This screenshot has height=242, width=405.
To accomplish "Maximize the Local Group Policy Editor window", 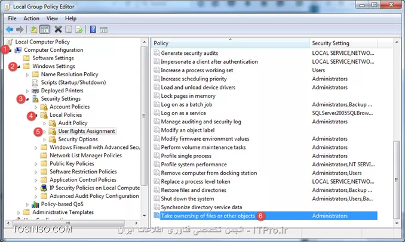I will click(375, 5).
